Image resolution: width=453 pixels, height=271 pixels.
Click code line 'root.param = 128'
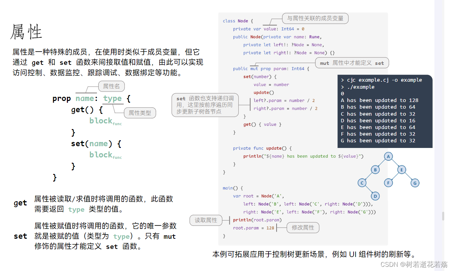point(254,228)
